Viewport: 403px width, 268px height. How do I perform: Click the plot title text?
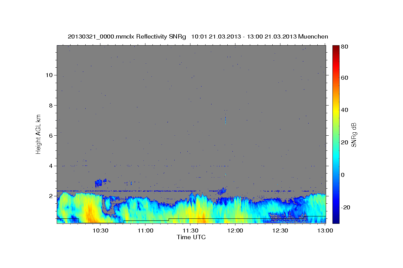coord(198,37)
